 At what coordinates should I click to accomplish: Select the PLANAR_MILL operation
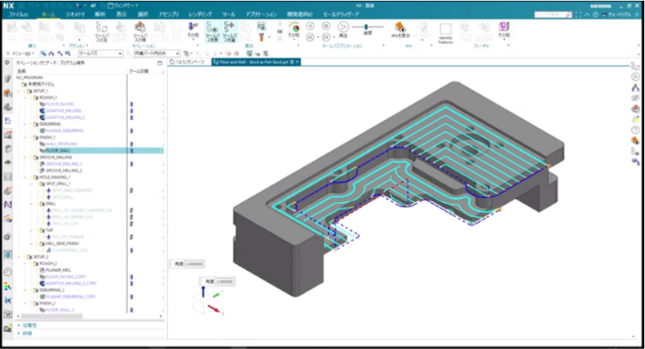coord(58,270)
